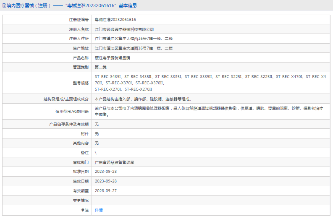Click the 注册人住所 label

(x=79, y=39)
